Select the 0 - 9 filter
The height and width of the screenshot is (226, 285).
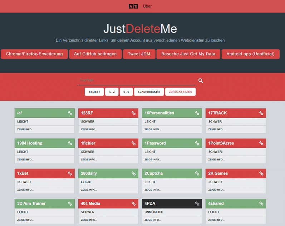click(x=126, y=92)
